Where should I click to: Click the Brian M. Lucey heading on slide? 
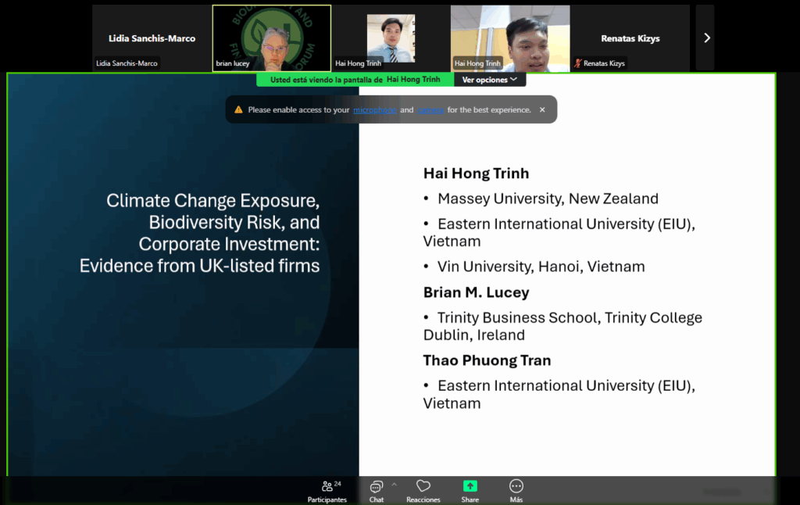click(476, 292)
